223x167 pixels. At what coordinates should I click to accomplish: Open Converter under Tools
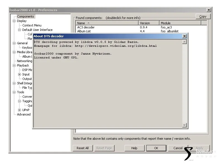point(27,97)
